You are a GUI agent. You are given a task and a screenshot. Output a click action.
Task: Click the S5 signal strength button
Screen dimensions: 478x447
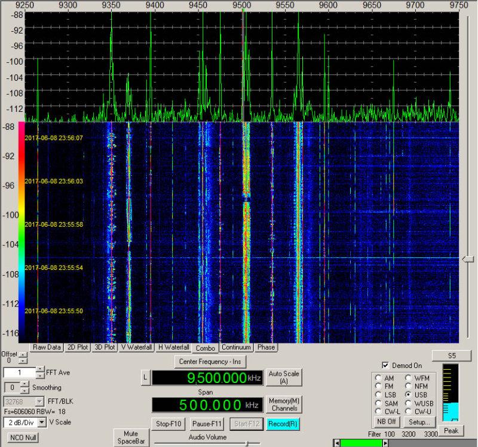[452, 355]
